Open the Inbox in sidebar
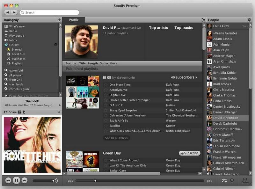The width and height of the screenshot is (255, 189). pos(13,40)
